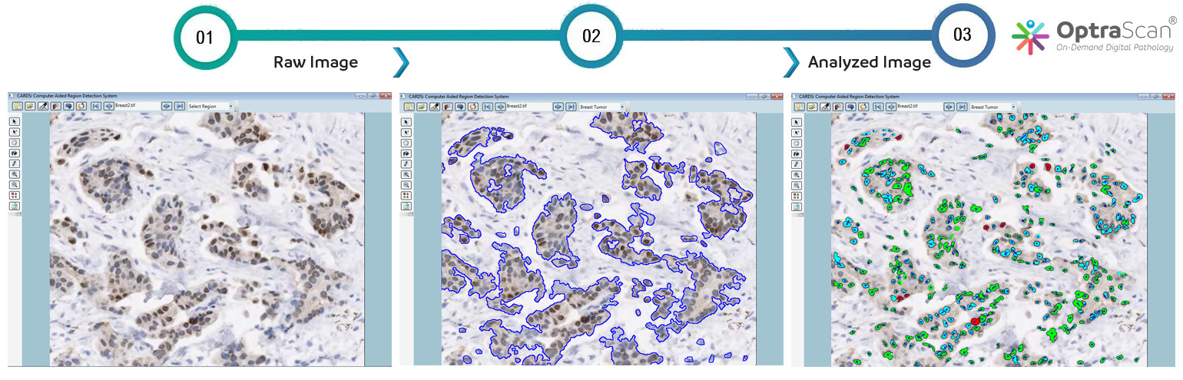The image size is (1183, 380).
Task: Select the pointer-plus tool in Analyzed Image window
Action: pos(797,133)
